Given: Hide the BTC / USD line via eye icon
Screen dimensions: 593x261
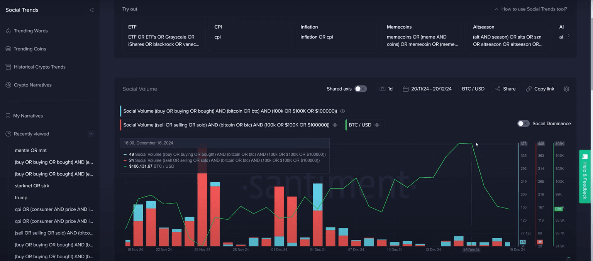Looking at the screenshot, I should (x=377, y=125).
